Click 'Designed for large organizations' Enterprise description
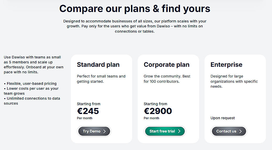The image size is (272, 150). 234,81
